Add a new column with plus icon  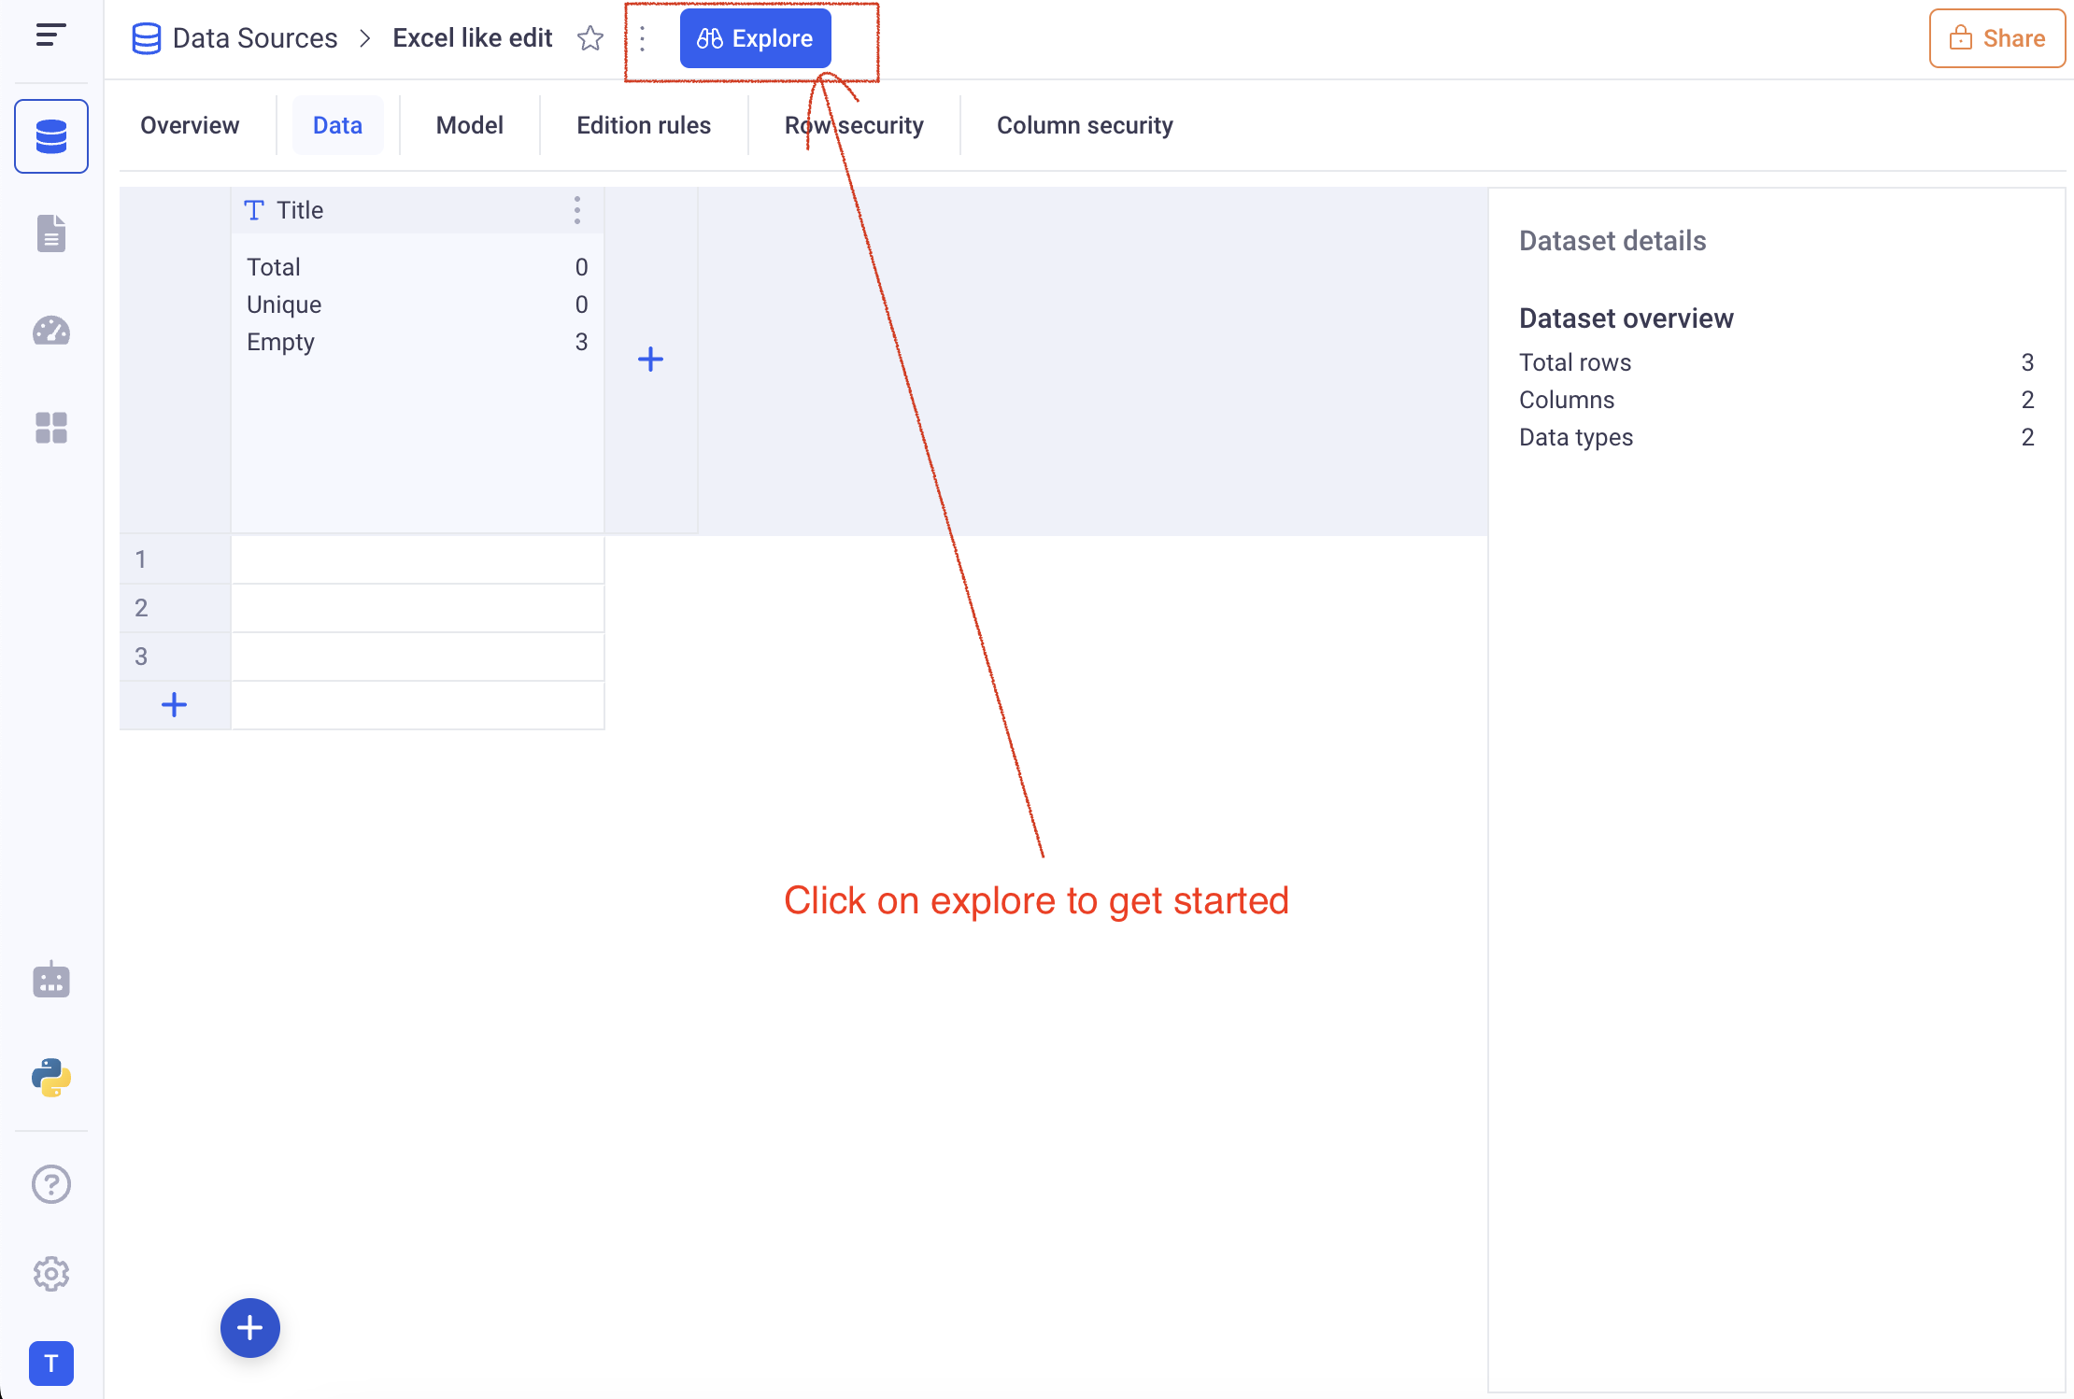click(650, 360)
